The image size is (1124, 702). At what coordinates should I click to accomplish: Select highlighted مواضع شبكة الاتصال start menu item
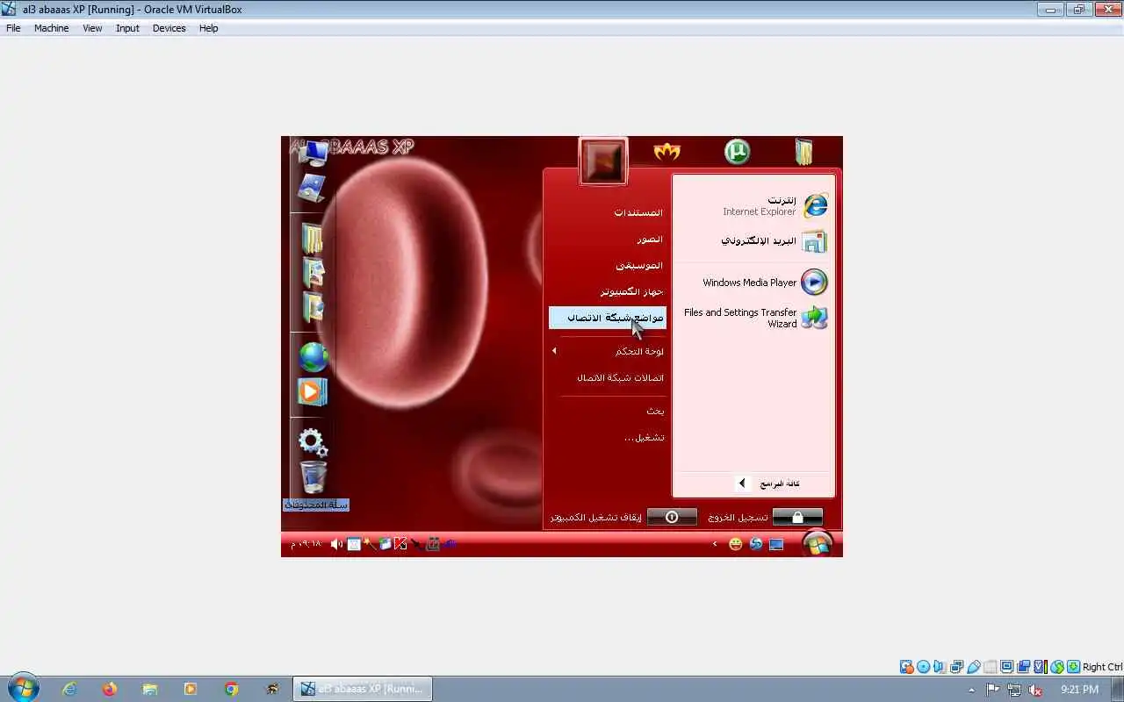[x=608, y=318]
